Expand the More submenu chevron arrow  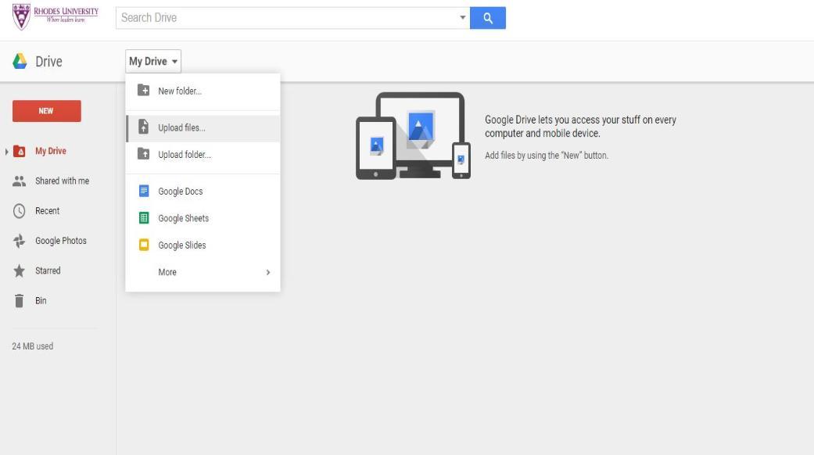coord(268,272)
